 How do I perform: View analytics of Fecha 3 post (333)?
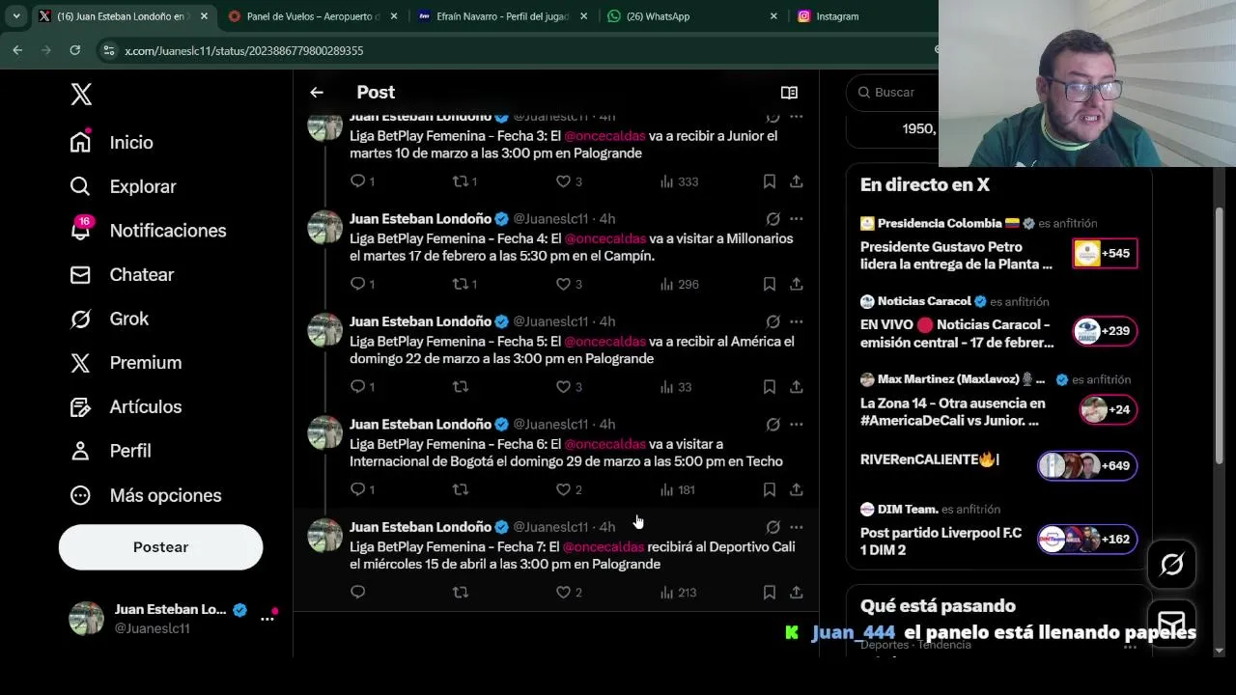pos(679,181)
